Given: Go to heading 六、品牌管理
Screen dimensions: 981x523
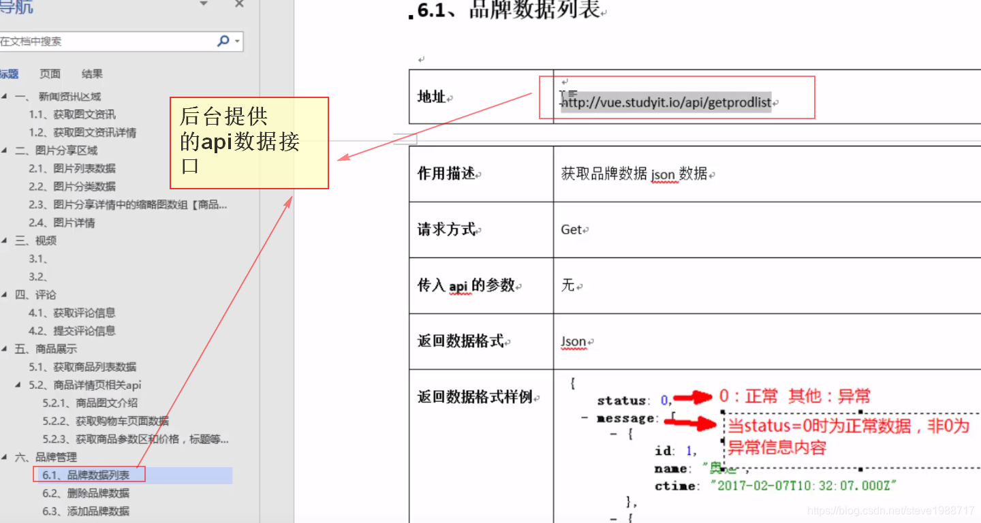Looking at the screenshot, I should point(46,457).
